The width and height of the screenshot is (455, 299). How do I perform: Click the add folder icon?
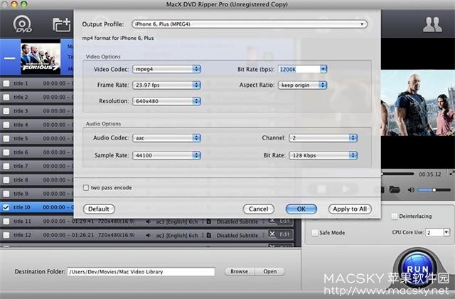[x=62, y=24]
